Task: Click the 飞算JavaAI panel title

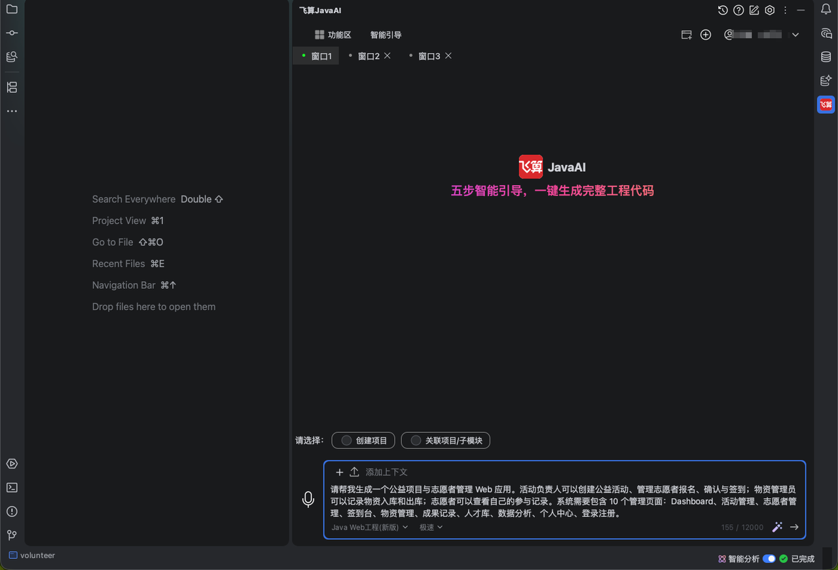Action: pos(320,10)
